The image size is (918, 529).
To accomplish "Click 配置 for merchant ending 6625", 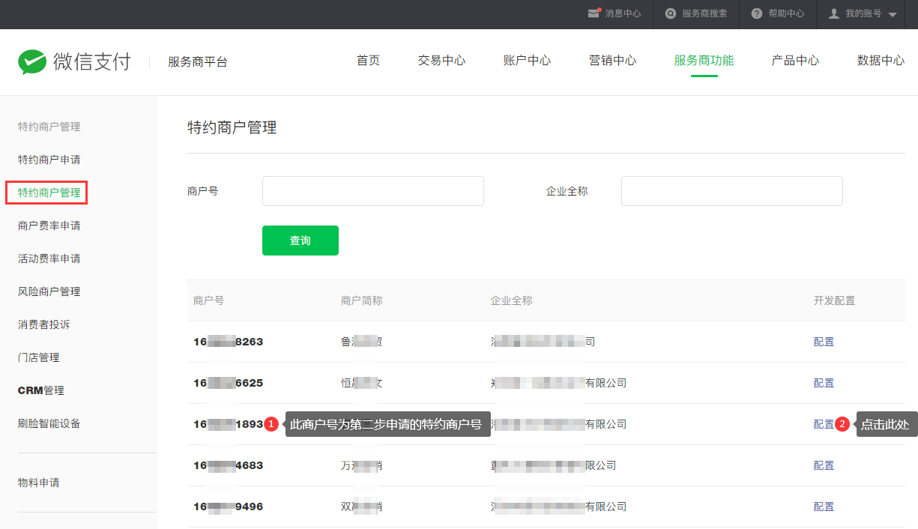I will (824, 383).
